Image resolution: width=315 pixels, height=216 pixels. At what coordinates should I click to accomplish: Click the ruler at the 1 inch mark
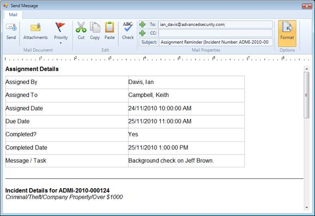coord(40,58)
